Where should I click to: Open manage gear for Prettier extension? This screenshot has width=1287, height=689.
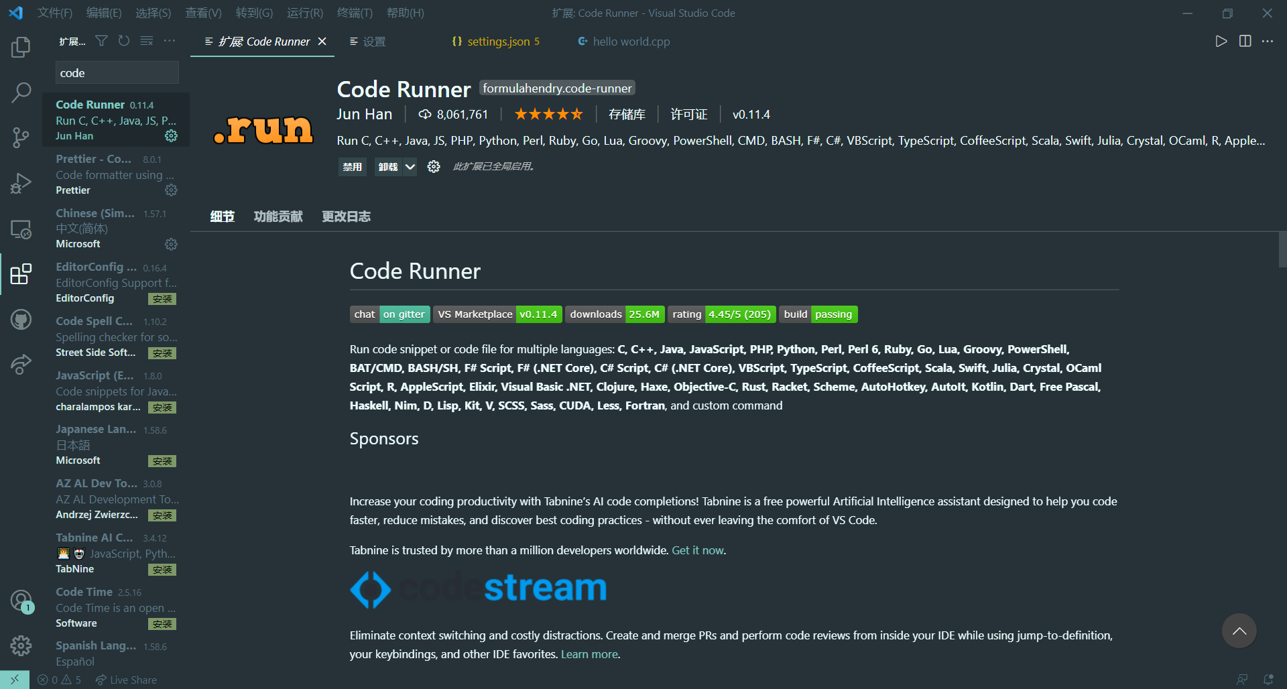pyautogui.click(x=171, y=190)
